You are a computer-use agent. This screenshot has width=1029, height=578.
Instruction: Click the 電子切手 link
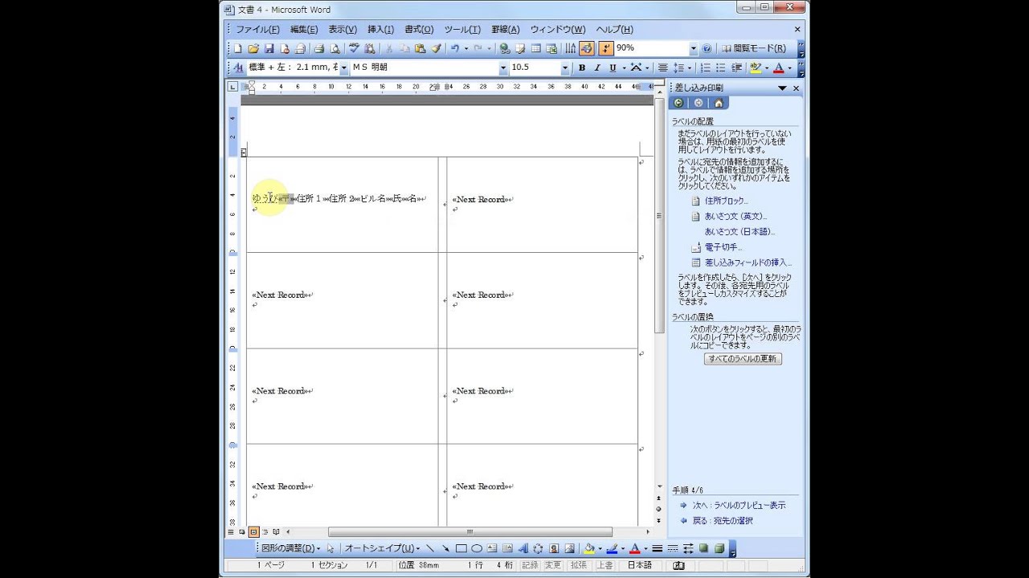(724, 247)
